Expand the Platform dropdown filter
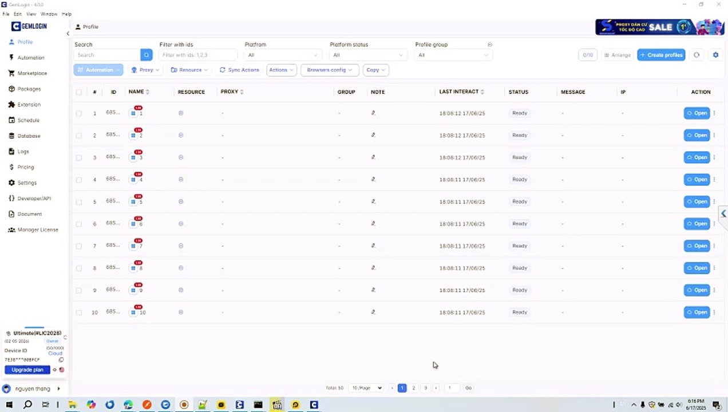The image size is (728, 412). (283, 55)
